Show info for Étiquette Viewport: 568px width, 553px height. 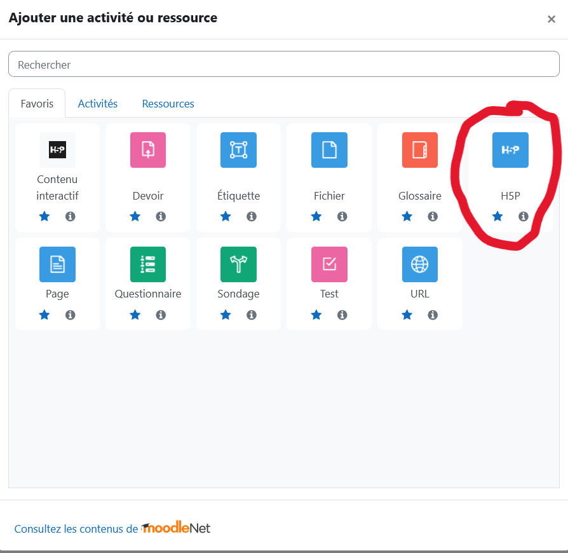tap(252, 216)
